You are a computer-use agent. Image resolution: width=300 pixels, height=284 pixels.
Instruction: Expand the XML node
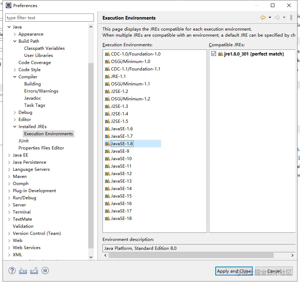9,255
